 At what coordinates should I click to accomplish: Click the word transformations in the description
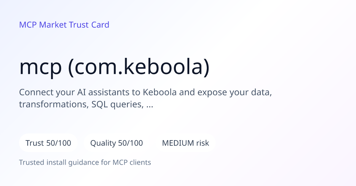(x=52, y=105)
